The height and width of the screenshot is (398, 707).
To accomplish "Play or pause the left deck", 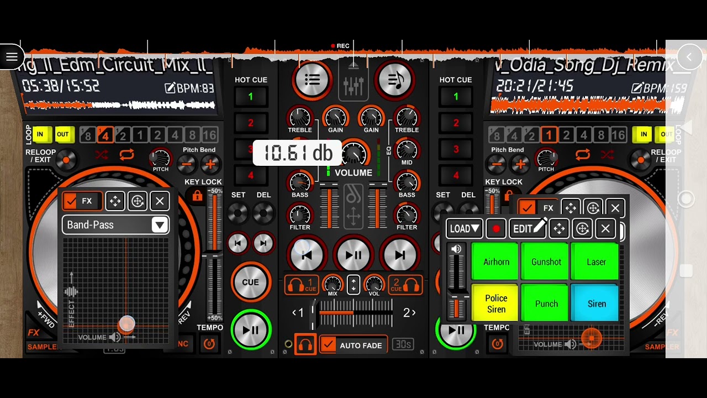I will 250,330.
